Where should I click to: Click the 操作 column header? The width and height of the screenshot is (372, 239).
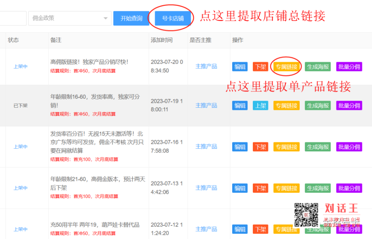(x=238, y=40)
